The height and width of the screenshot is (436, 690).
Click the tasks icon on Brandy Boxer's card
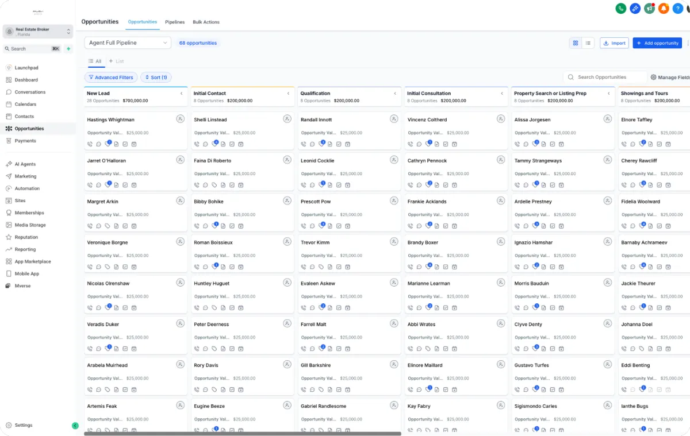pyautogui.click(x=446, y=267)
